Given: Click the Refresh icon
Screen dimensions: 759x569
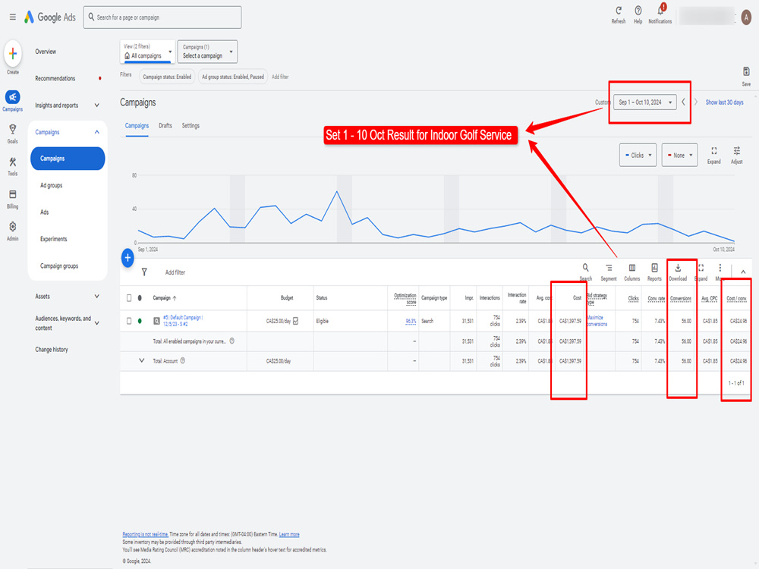Looking at the screenshot, I should coord(618,10).
